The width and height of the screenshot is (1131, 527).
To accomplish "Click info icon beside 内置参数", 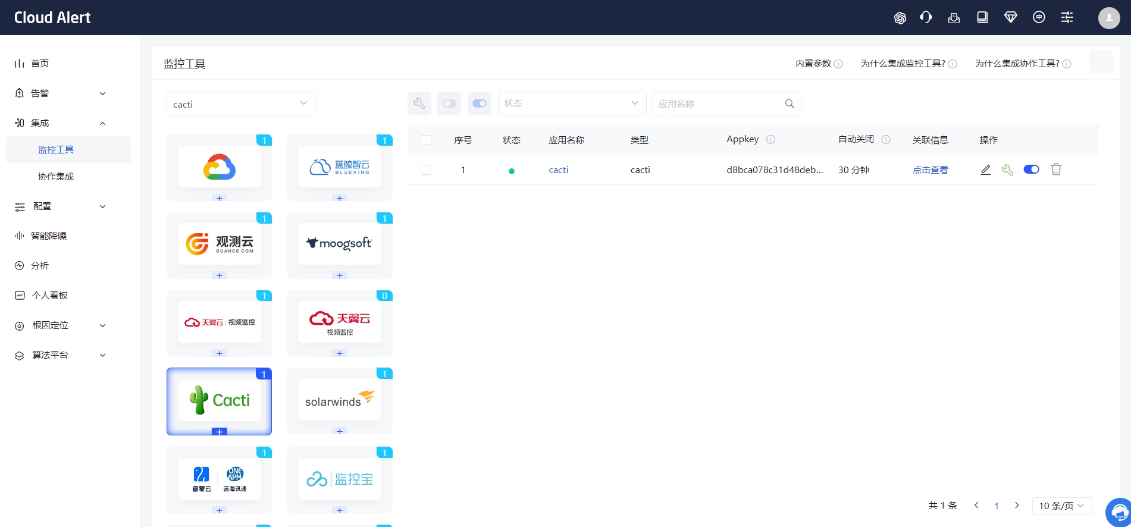I will (x=838, y=64).
